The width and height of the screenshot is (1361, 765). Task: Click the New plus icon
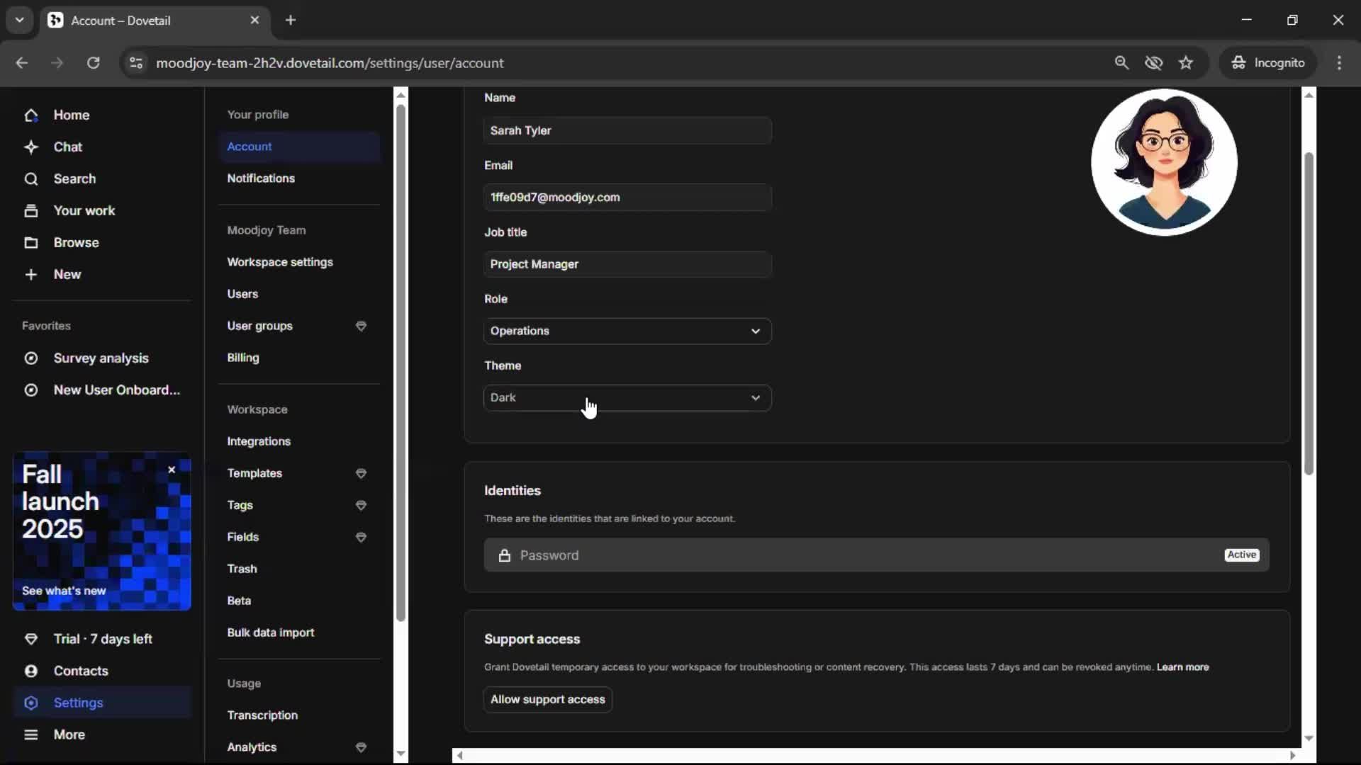30,274
